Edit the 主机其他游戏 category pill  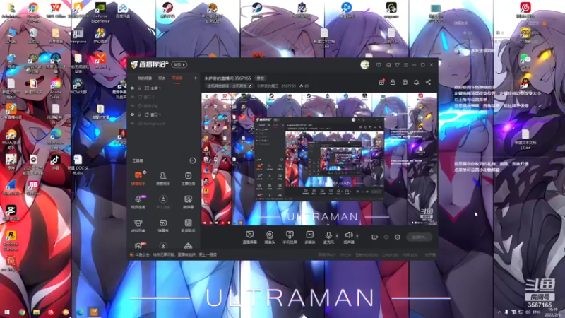pyautogui.click(x=229, y=86)
